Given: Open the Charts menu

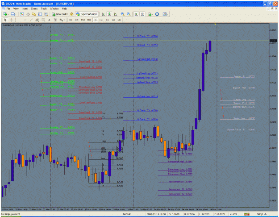Looking at the screenshot, I should pyautogui.click(x=34, y=8).
